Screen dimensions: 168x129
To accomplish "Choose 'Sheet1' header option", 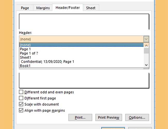I will coord(81,58).
